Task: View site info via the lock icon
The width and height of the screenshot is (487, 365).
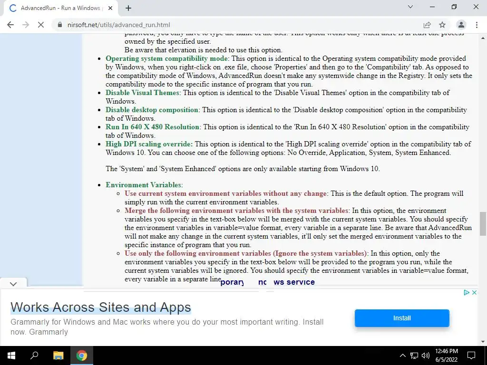Action: point(60,25)
